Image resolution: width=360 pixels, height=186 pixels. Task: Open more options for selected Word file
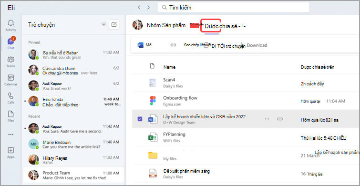(267, 119)
